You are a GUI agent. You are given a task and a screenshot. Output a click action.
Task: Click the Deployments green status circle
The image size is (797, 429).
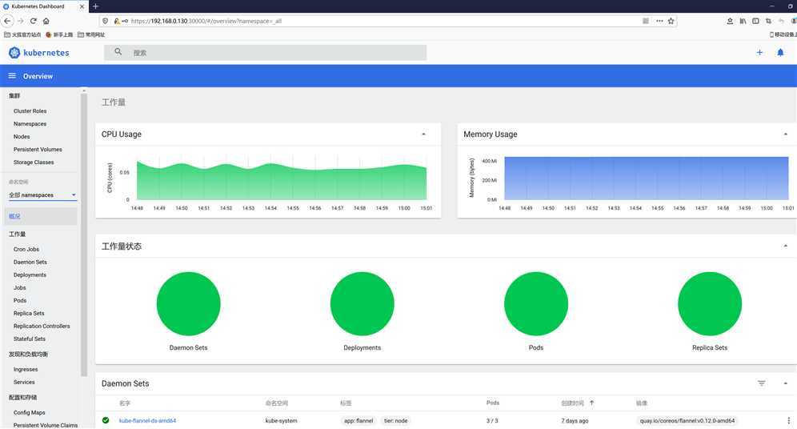tap(362, 303)
